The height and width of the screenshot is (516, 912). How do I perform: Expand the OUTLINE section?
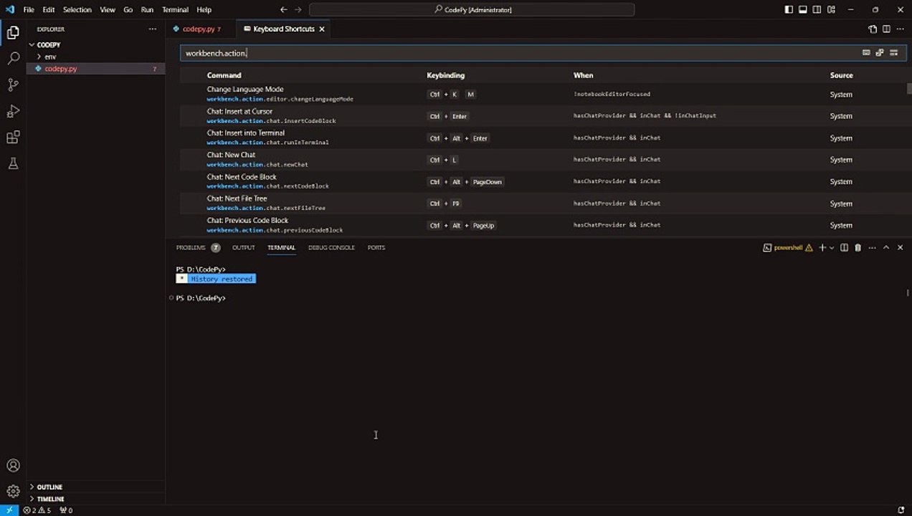(x=96, y=487)
